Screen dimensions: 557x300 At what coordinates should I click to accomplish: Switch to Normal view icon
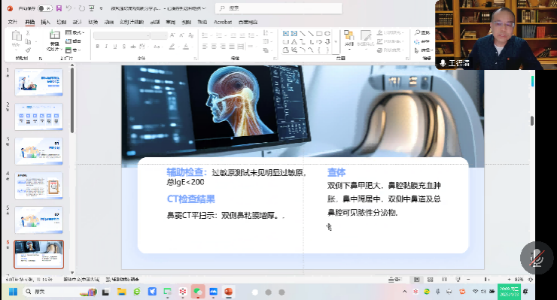(417, 280)
